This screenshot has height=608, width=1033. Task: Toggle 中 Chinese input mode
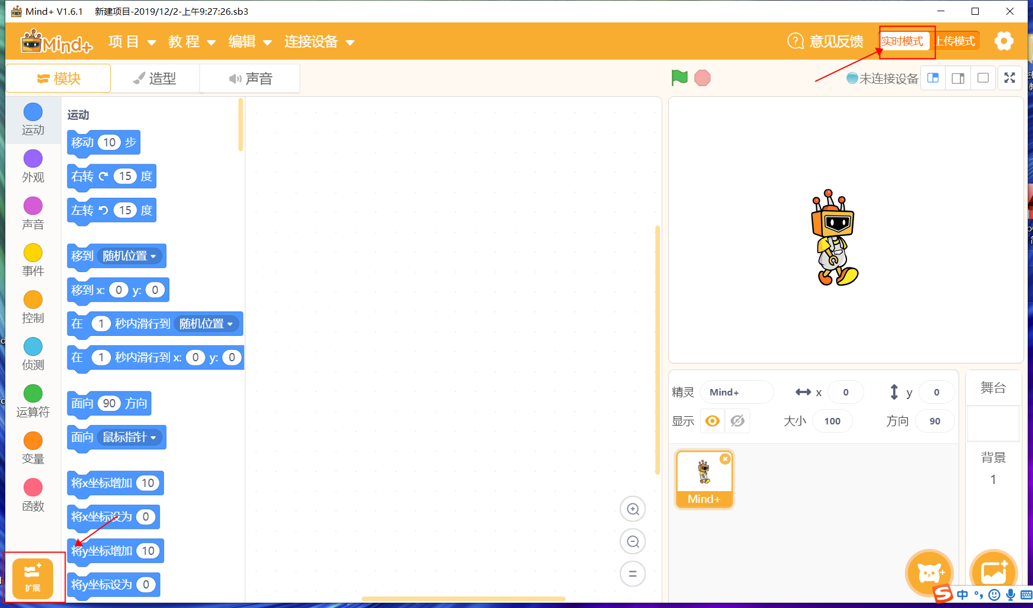[963, 595]
